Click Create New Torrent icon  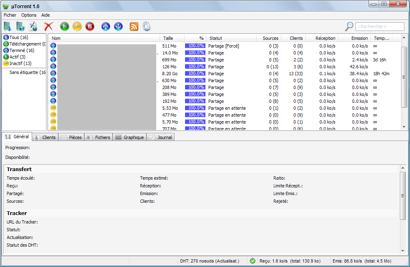pyautogui.click(x=33, y=26)
